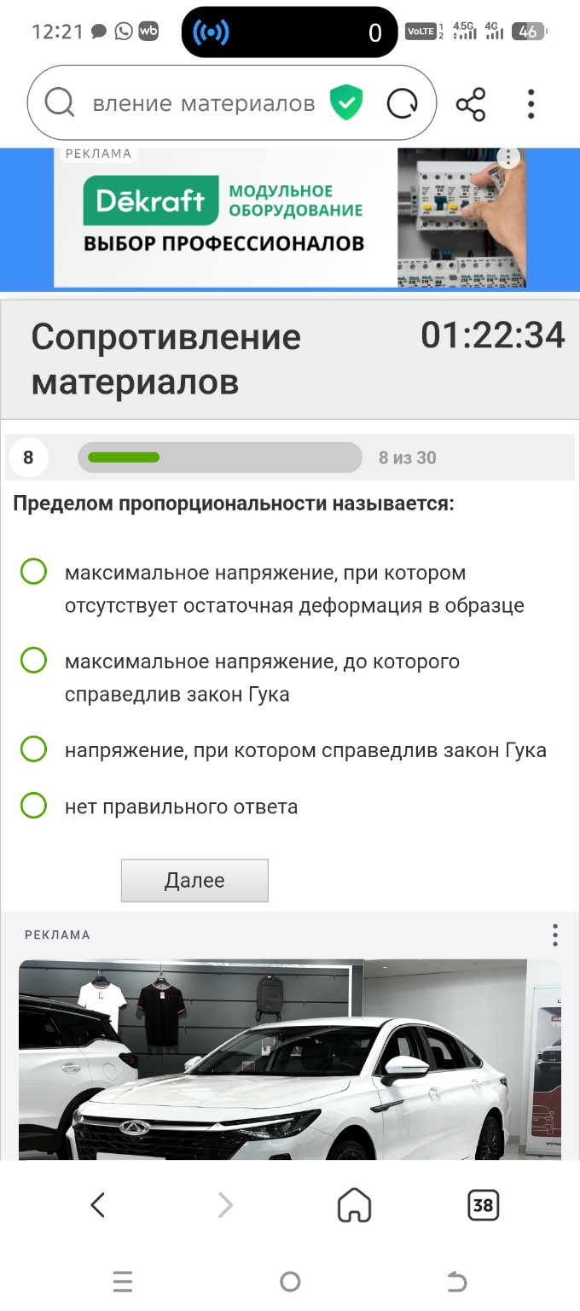Viewport: 580px width, 1311px height.
Task: Open the bottom ad three-dot menu
Action: coord(555,935)
